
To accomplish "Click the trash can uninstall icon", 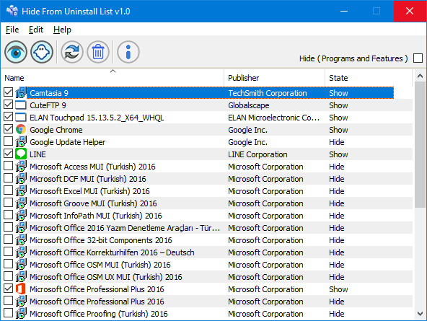I will tap(98, 52).
